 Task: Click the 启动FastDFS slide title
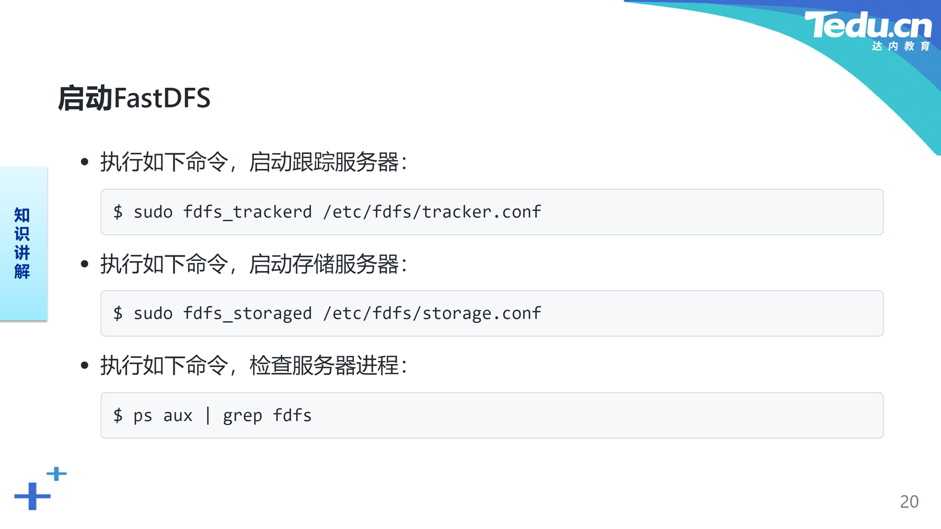pos(134,98)
